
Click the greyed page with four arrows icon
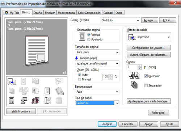pyautogui.click(x=24, y=81)
